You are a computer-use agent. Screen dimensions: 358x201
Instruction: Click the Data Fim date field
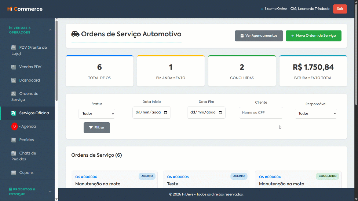pos(206,112)
